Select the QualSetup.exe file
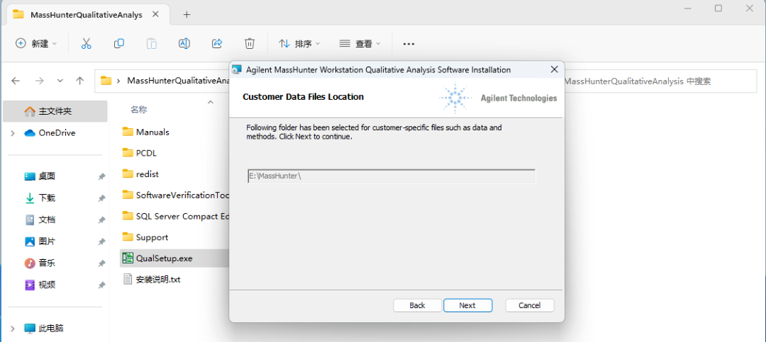Image resolution: width=766 pixels, height=342 pixels. click(x=174, y=258)
